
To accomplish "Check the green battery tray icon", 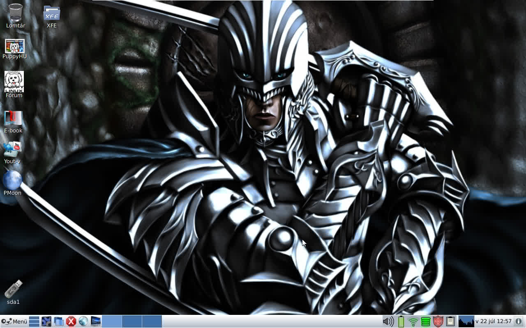I will click(x=401, y=321).
